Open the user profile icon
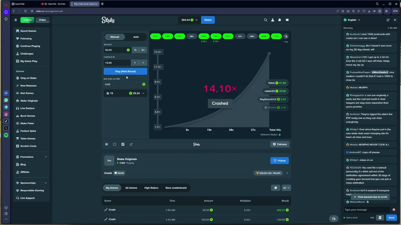 (x=273, y=20)
